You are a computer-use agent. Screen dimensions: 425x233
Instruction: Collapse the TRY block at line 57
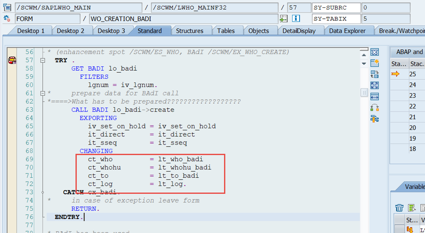click(x=43, y=61)
